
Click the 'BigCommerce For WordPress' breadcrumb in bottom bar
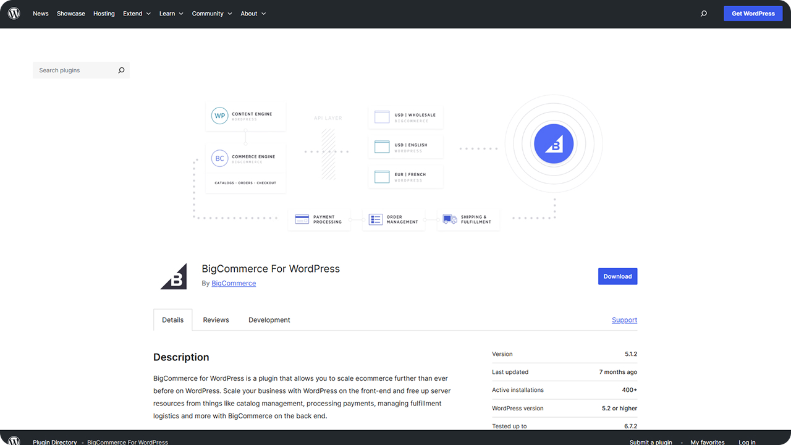coord(127,442)
